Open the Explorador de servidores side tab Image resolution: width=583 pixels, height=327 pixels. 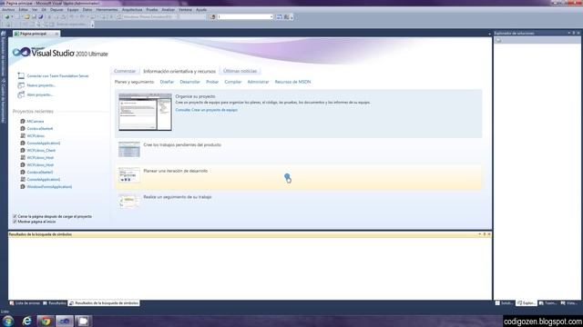pyautogui.click(x=4, y=54)
